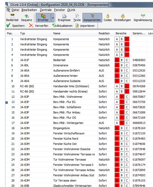Start the Signalmessung antenna tool
Viewport: 153px width, 187px height.
pyautogui.click(x=143, y=18)
